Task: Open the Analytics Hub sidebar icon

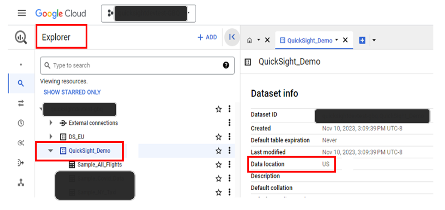Action: click(21, 143)
